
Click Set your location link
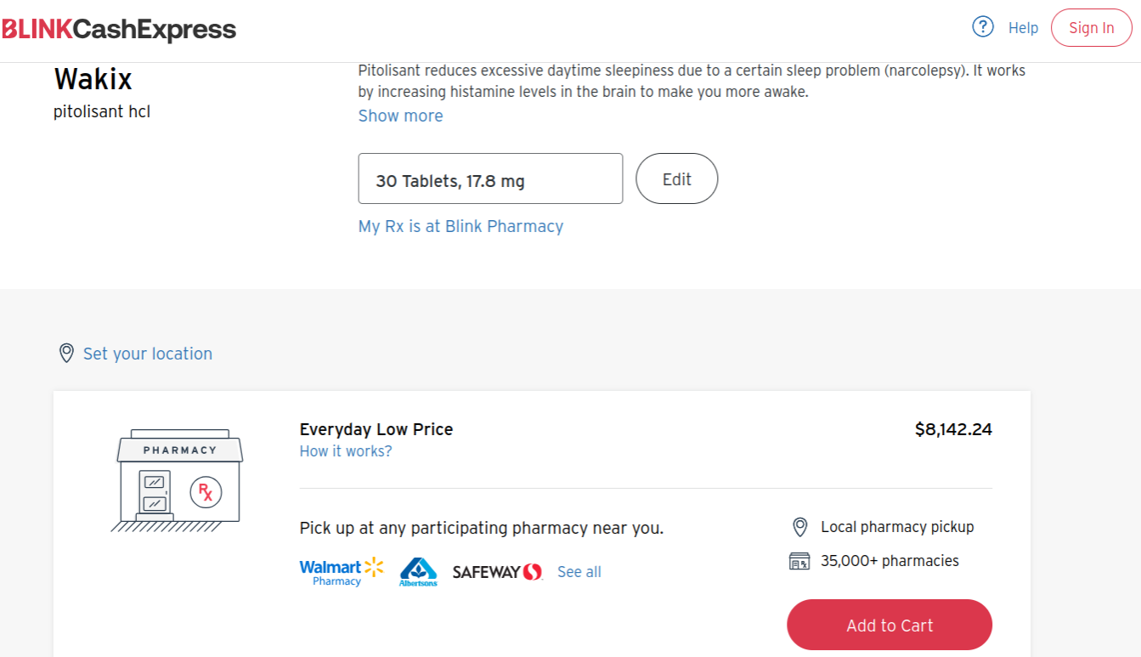coord(147,354)
